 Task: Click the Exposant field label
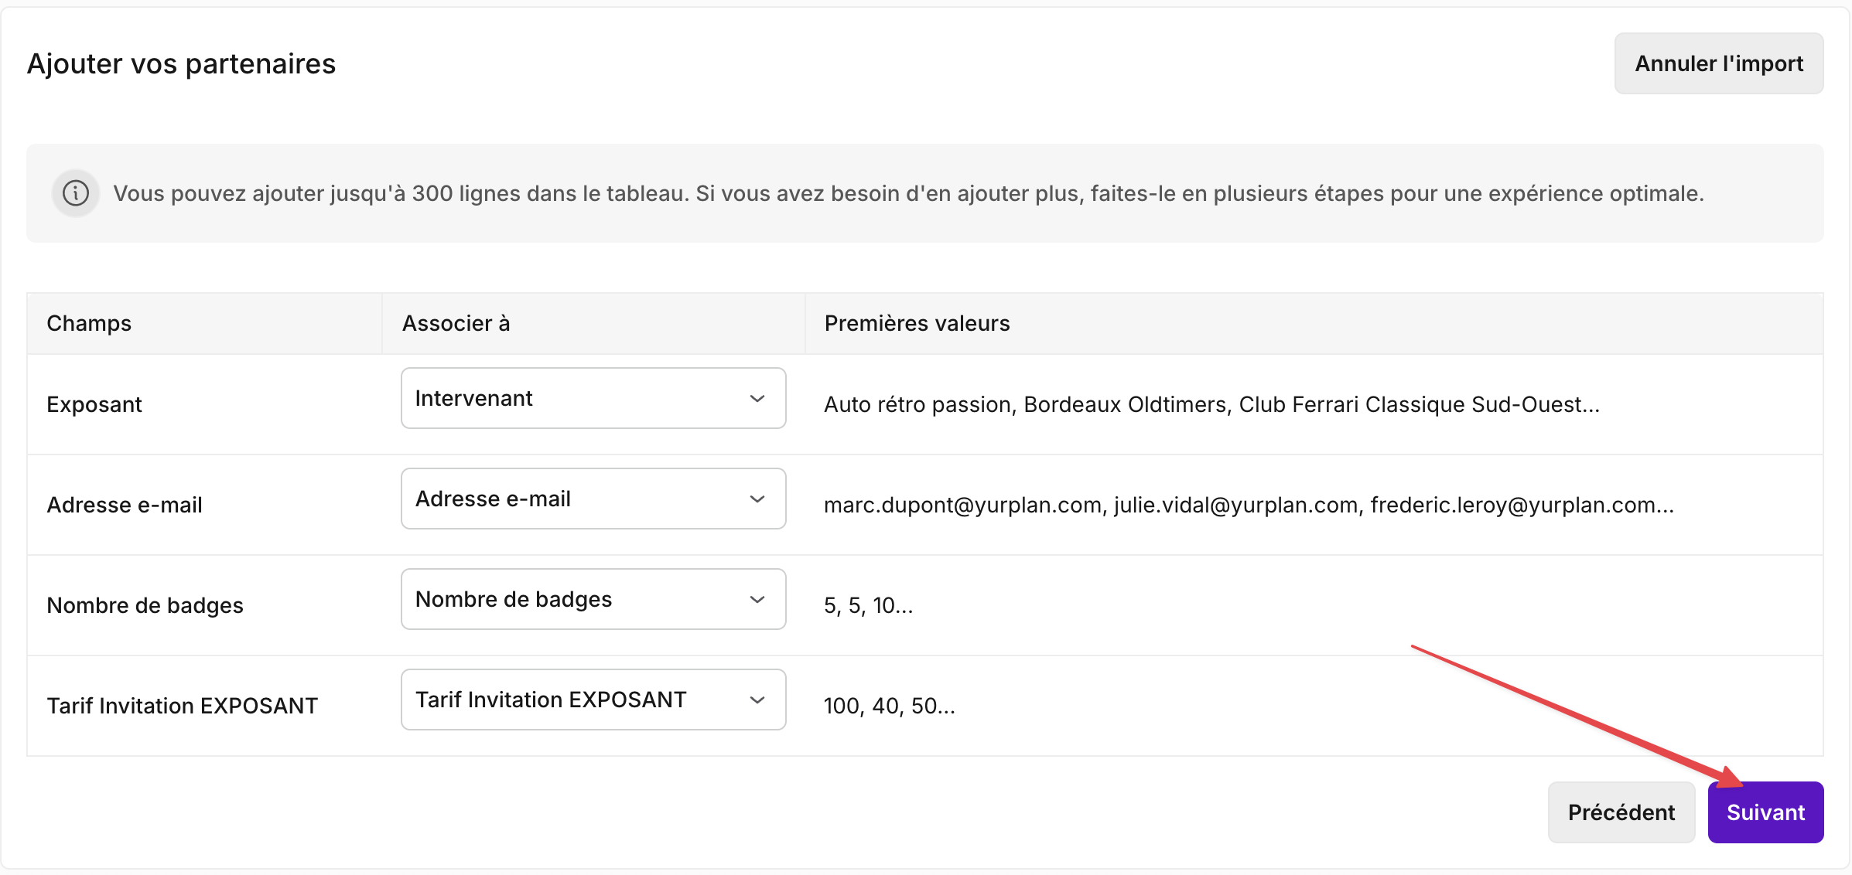(94, 404)
